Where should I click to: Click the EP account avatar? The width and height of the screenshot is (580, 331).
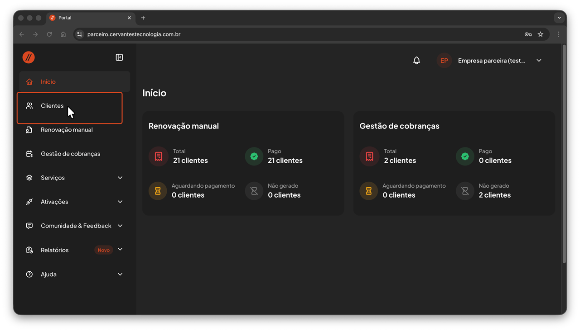pos(444,61)
